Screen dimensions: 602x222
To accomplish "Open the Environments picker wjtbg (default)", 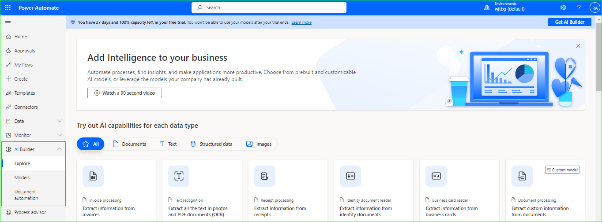I will 504,7.
